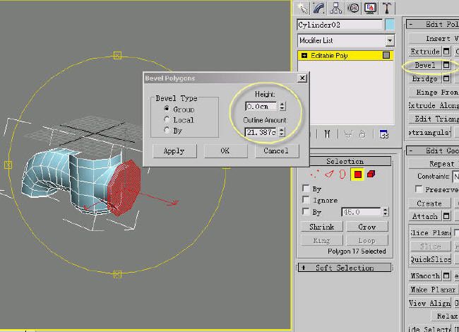This screenshot has width=459, height=332.
Task: Click the 45.0 angle spinner arrows
Action: [x=386, y=212]
